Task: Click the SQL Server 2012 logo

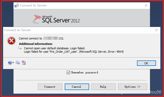Action: pos(56,19)
